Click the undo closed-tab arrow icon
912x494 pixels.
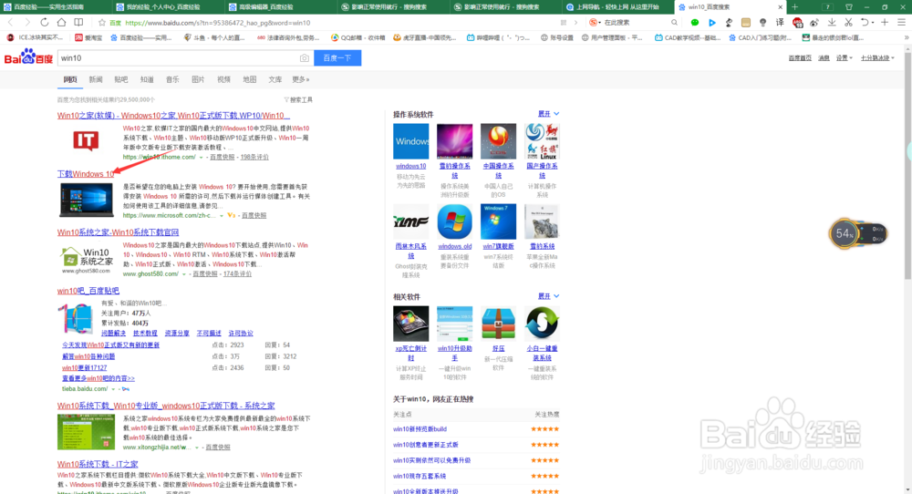865,23
